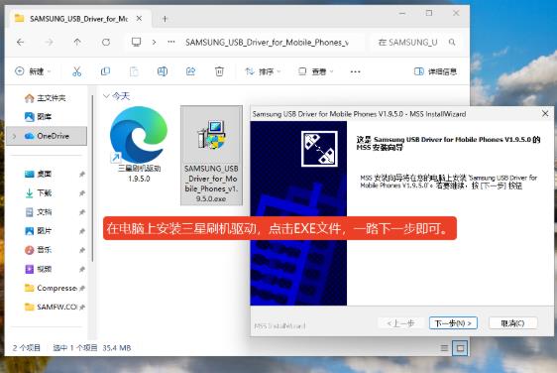The width and height of the screenshot is (557, 373).
Task: Refresh the Explorer folder view
Action: pyautogui.click(x=106, y=43)
